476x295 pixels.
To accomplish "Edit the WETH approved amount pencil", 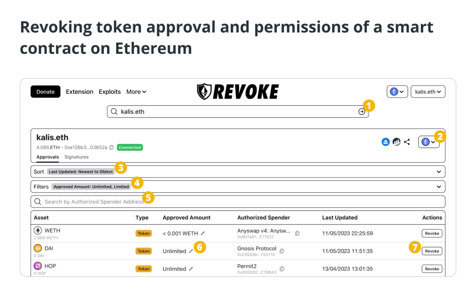I will [203, 234].
